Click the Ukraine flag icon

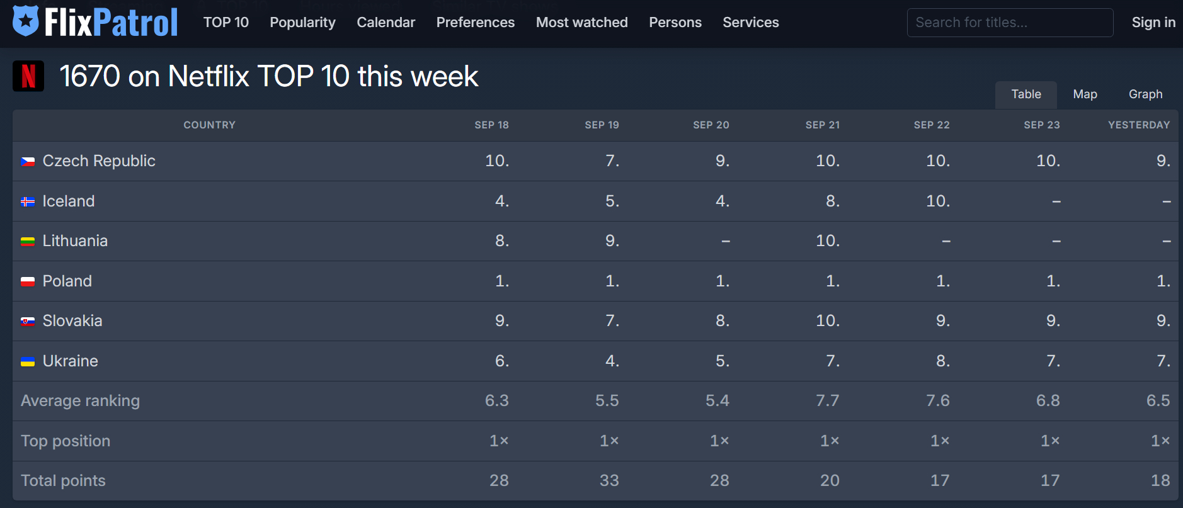click(x=28, y=361)
